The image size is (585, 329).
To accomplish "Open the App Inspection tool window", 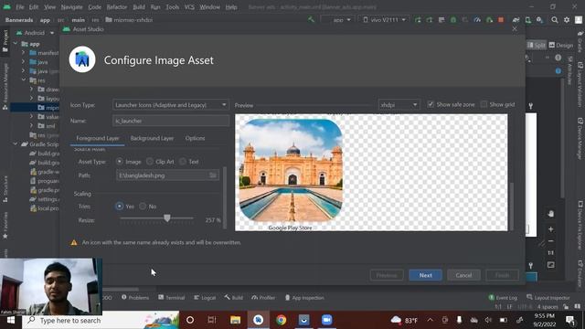I will [304, 297].
